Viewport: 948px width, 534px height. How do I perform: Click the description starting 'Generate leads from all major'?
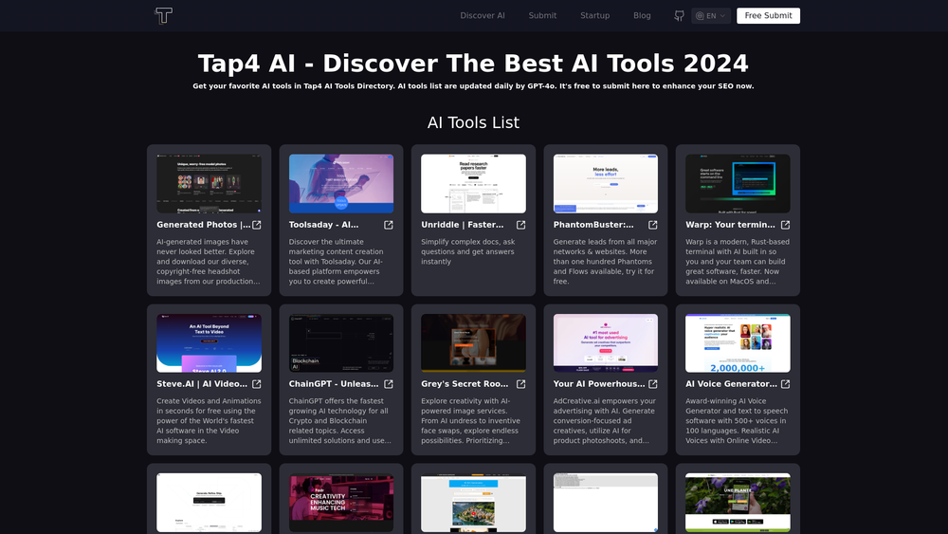click(x=605, y=261)
